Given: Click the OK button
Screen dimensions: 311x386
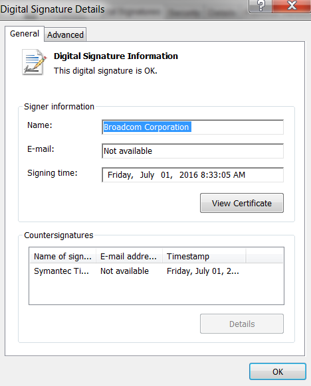Looking at the screenshot, I should point(278,371).
